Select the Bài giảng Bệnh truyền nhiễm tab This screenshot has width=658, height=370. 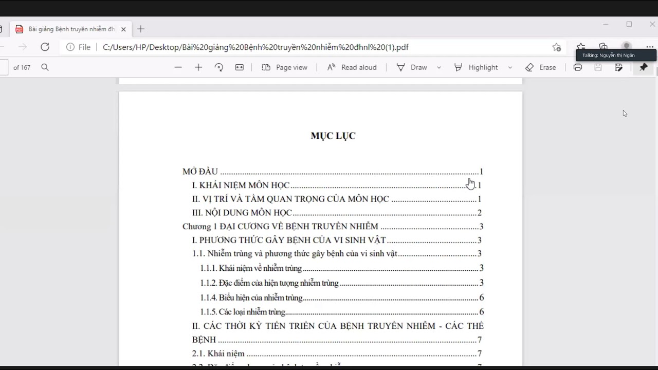[x=70, y=29]
